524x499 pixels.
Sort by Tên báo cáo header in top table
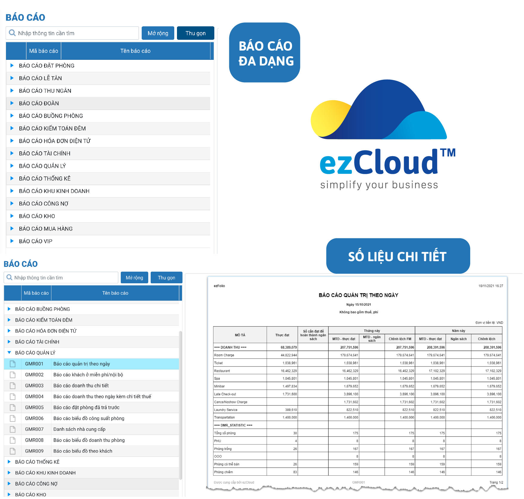tap(135, 51)
